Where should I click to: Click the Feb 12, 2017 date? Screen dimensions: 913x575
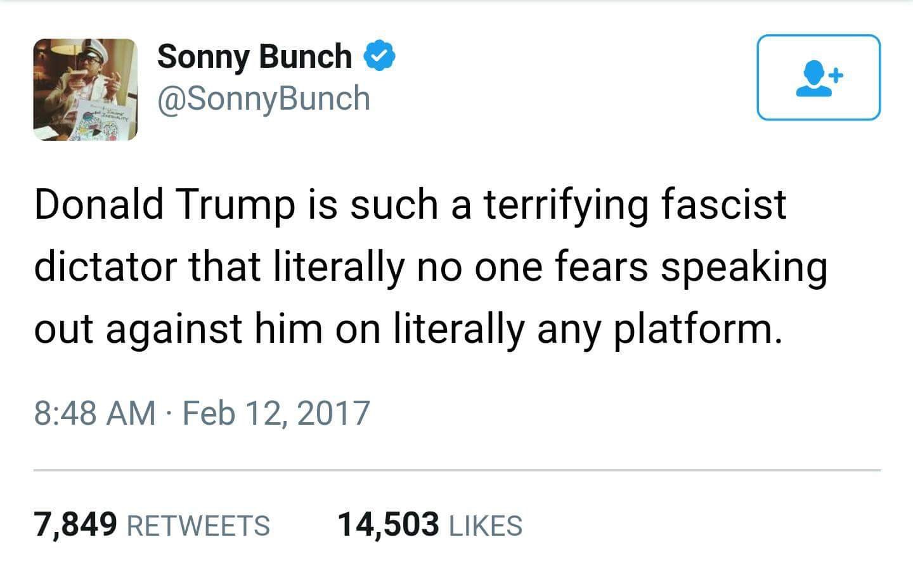click(276, 413)
